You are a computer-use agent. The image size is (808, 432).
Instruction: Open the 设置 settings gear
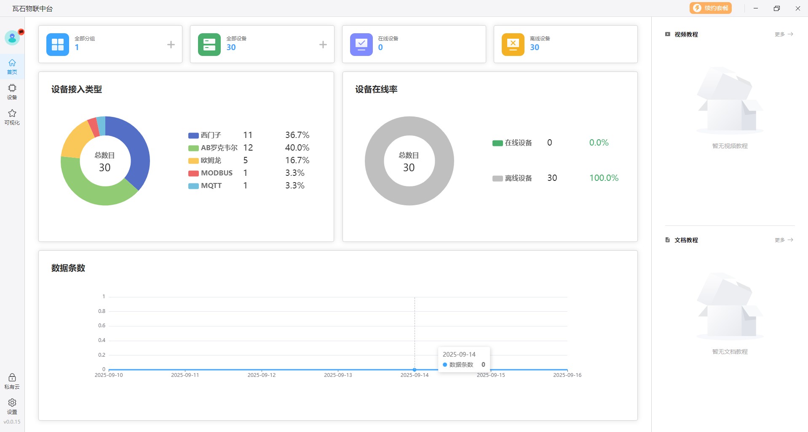coord(12,406)
